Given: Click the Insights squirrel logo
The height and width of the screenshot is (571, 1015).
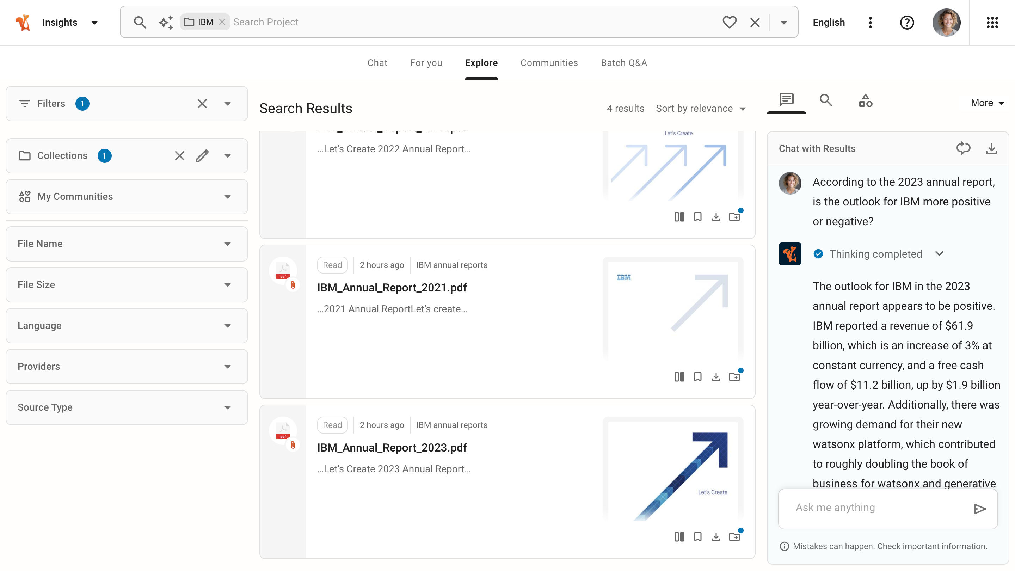Looking at the screenshot, I should tap(23, 23).
